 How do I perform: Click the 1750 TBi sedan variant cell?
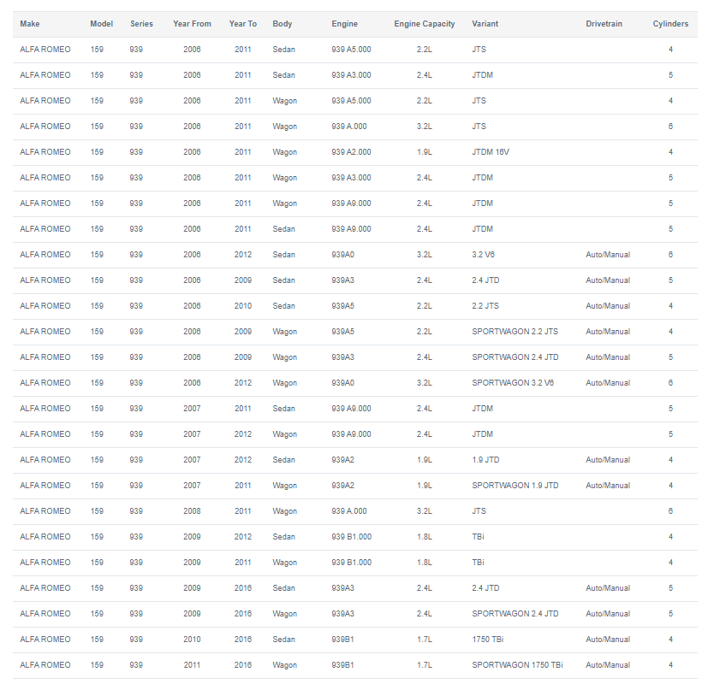(488, 640)
